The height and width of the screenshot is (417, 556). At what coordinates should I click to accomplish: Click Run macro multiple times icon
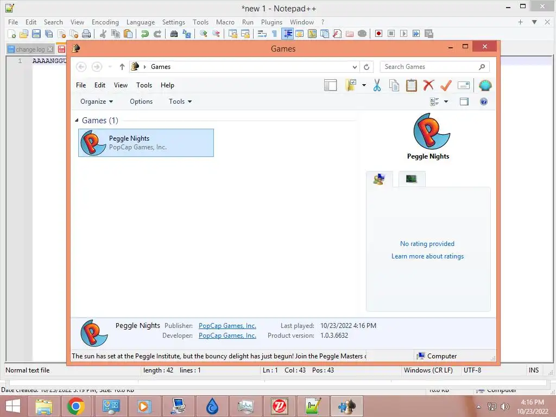(416, 34)
